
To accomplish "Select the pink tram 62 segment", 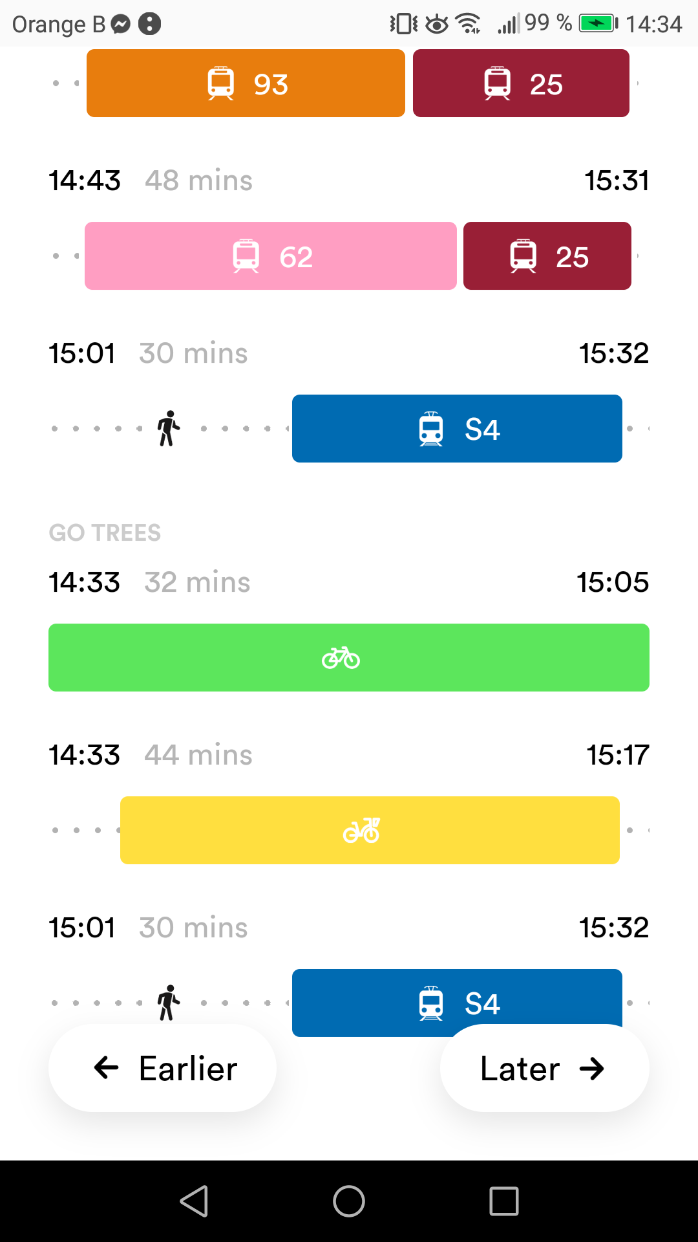I will pyautogui.click(x=270, y=256).
